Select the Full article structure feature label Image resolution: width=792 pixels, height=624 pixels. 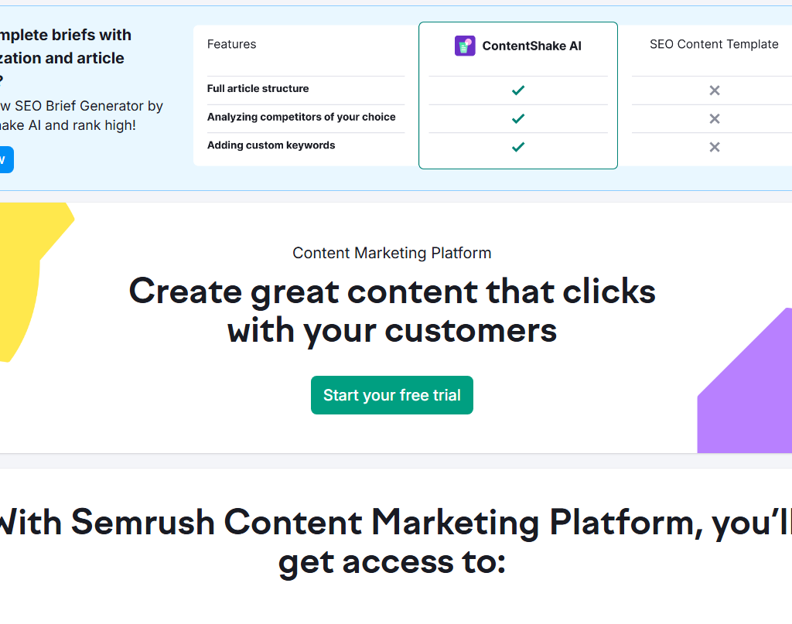point(258,89)
